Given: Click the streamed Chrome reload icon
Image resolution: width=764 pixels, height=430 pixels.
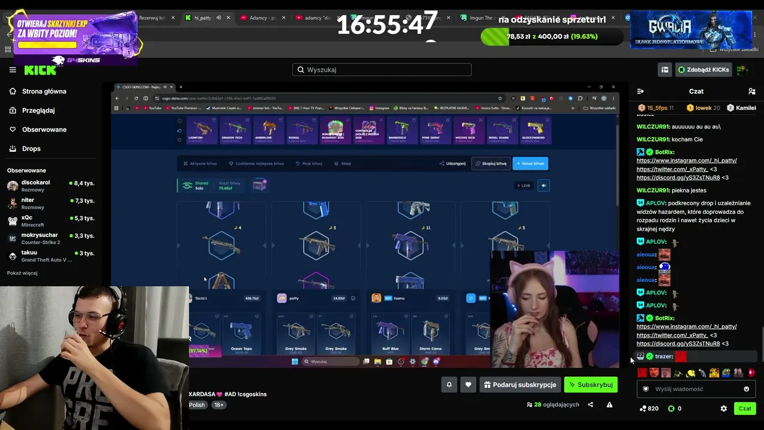Looking at the screenshot, I should [x=136, y=98].
